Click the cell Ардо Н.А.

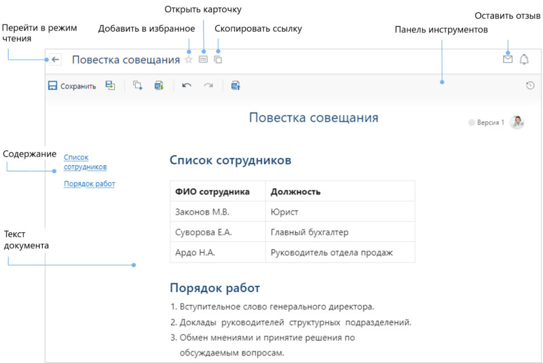[x=218, y=253]
